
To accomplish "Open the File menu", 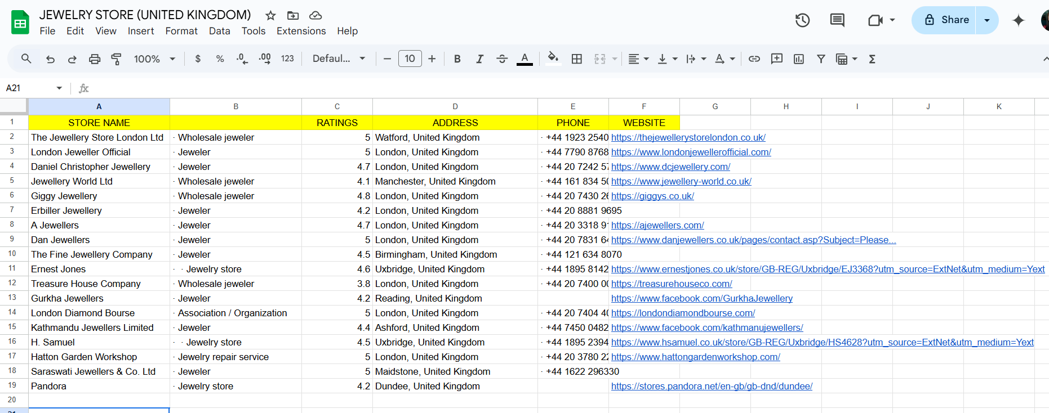I will coord(47,31).
